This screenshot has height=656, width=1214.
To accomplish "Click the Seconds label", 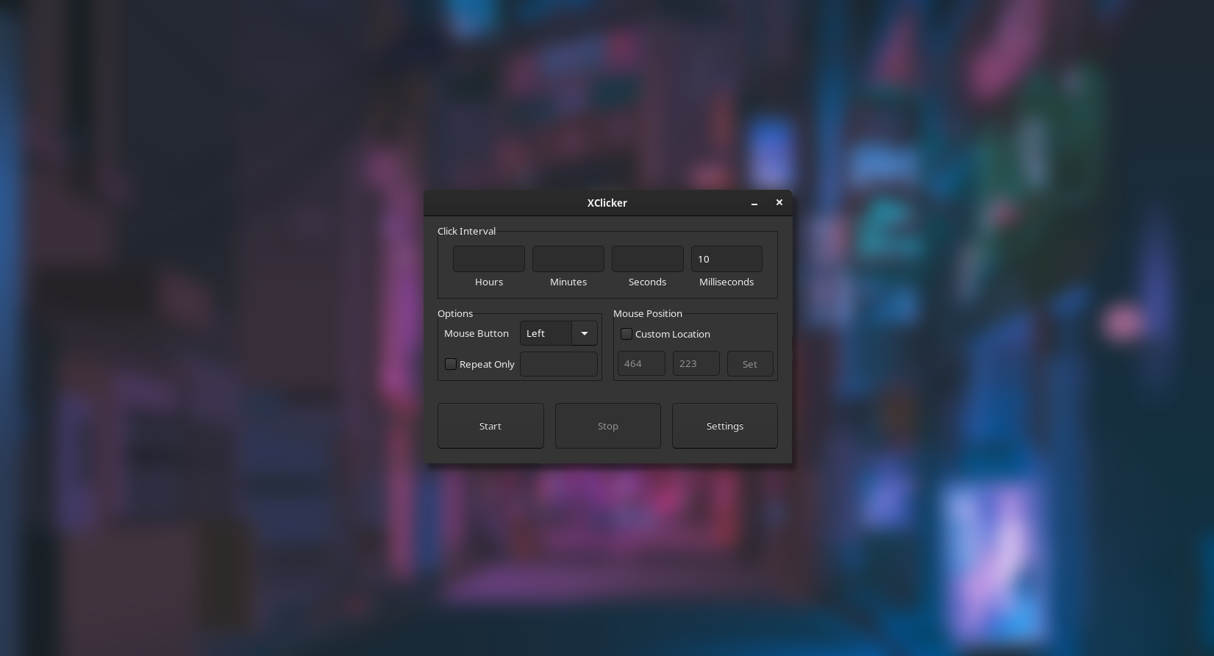I will pos(648,282).
